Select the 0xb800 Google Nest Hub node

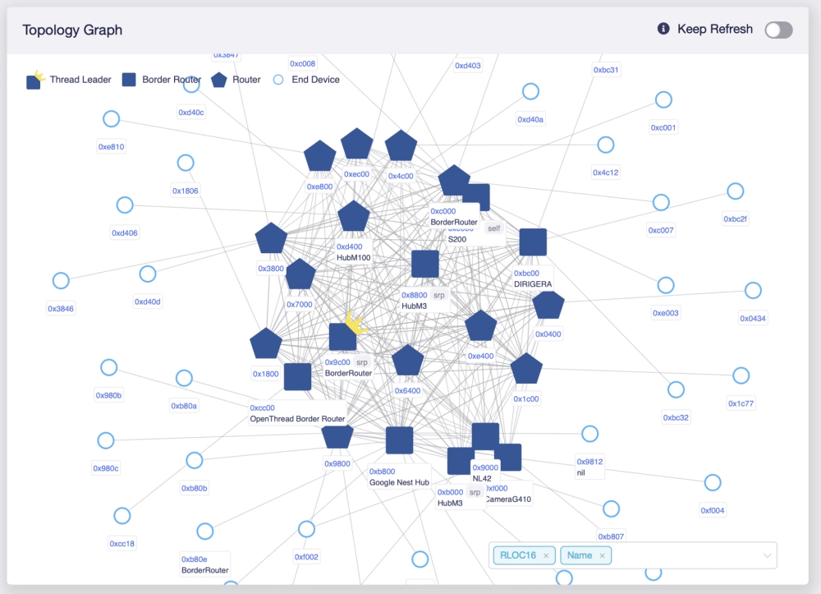[x=399, y=440]
